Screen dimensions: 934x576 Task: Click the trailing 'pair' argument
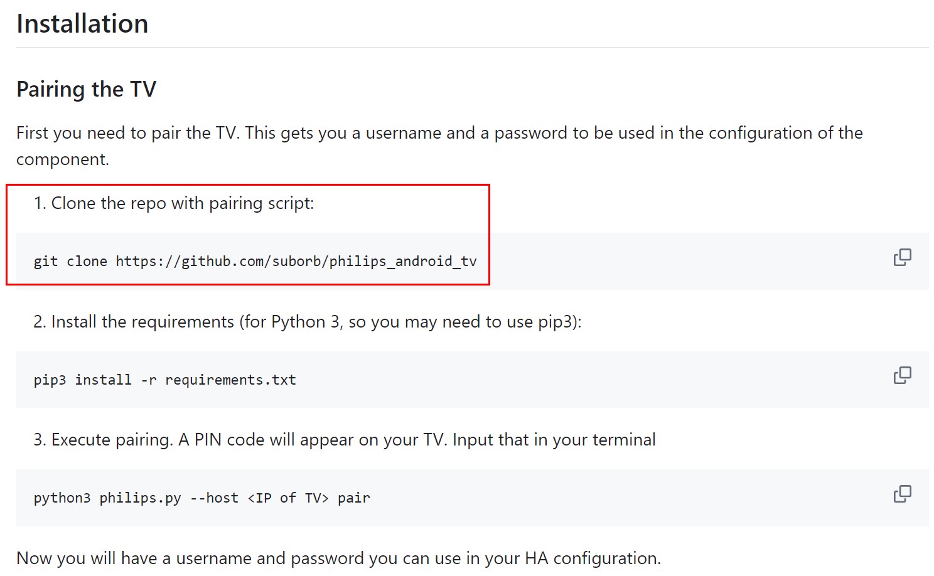(354, 498)
